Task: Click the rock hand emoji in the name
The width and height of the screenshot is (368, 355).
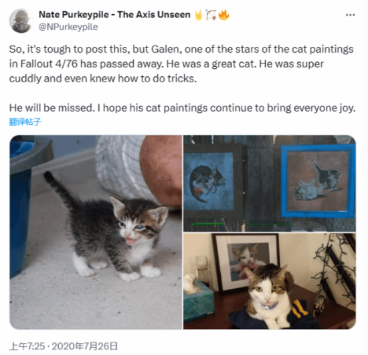Action: (x=199, y=15)
